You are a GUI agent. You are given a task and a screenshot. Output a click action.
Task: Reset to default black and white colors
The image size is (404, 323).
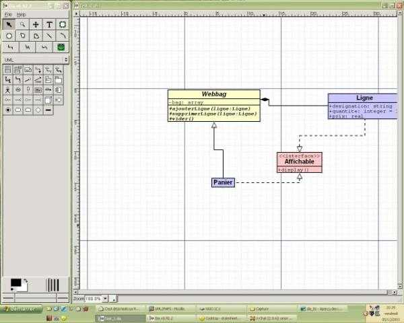tap(12, 289)
